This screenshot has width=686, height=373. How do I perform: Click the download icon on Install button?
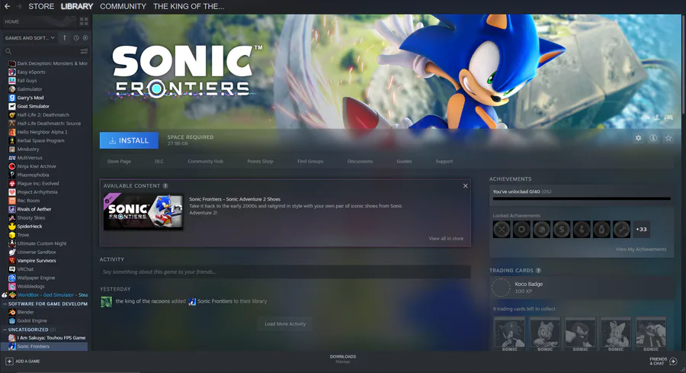113,140
